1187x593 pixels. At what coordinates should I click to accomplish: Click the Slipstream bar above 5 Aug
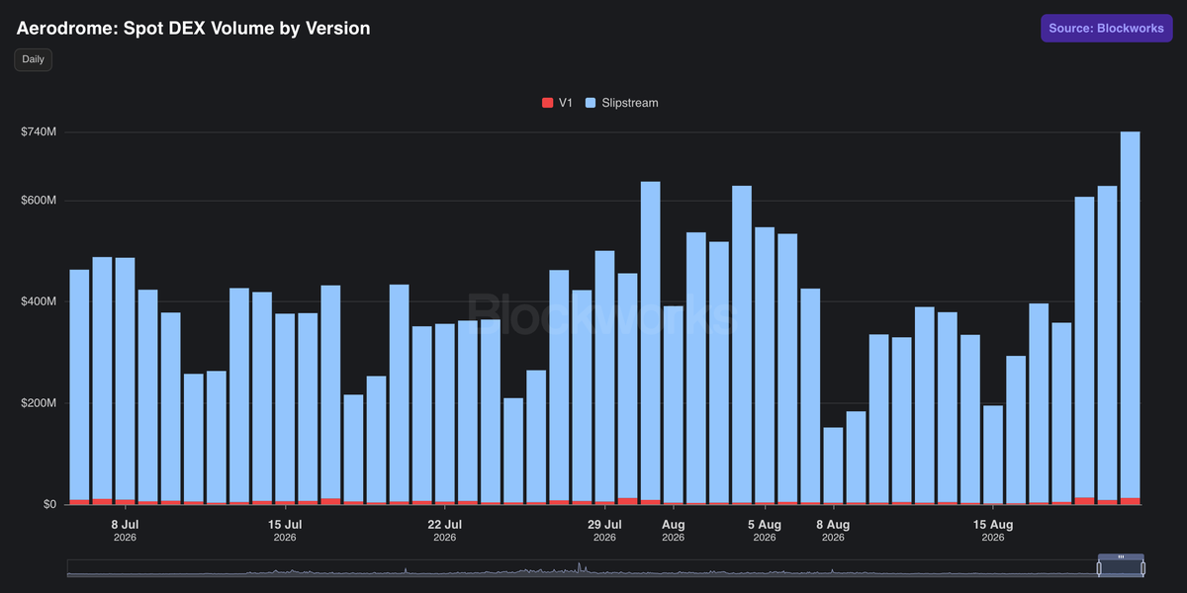pyautogui.click(x=765, y=365)
